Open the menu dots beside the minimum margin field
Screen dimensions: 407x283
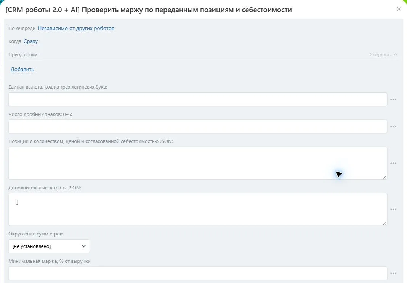(x=393, y=273)
